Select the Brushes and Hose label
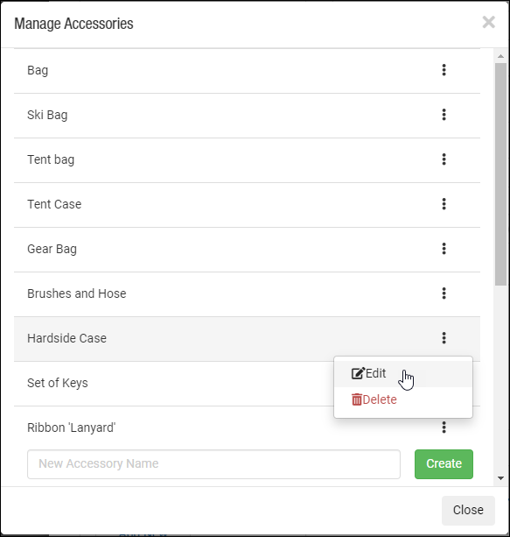The height and width of the screenshot is (537, 510). click(x=77, y=293)
